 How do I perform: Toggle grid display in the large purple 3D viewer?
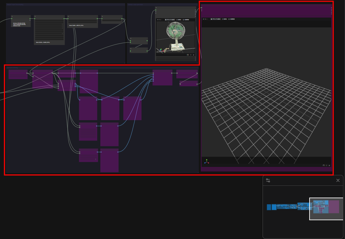[x=215, y=19]
